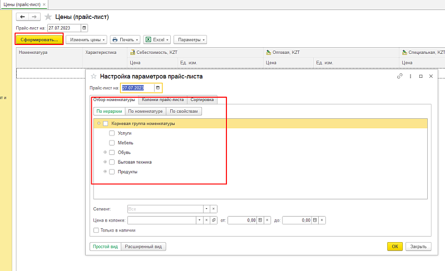Check the Услуги checkbox
This screenshot has width=445, height=271.
coord(112,133)
